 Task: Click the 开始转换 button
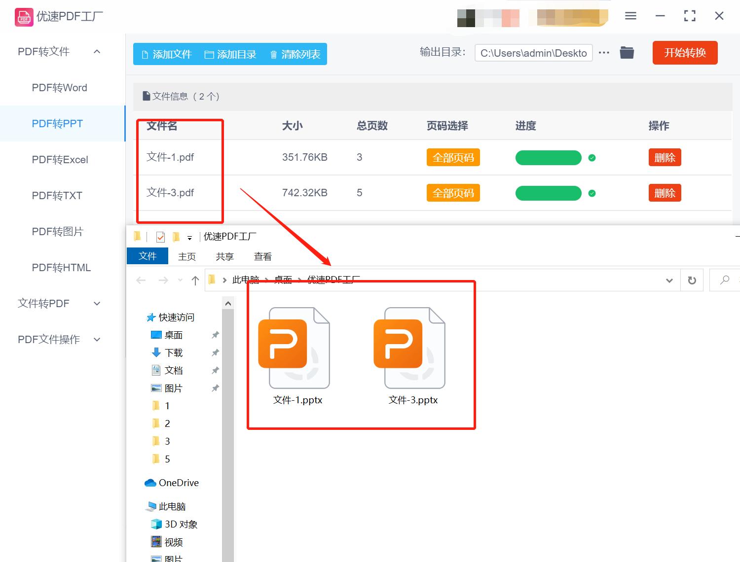coord(685,52)
